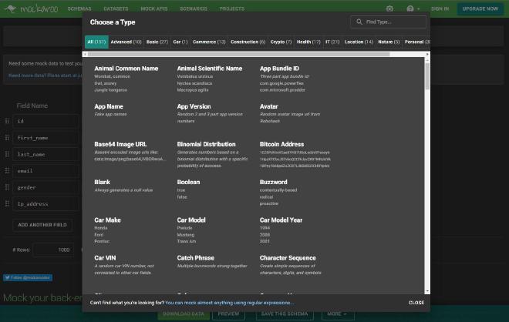Switch to the Location (14) tab

pyautogui.click(x=359, y=42)
